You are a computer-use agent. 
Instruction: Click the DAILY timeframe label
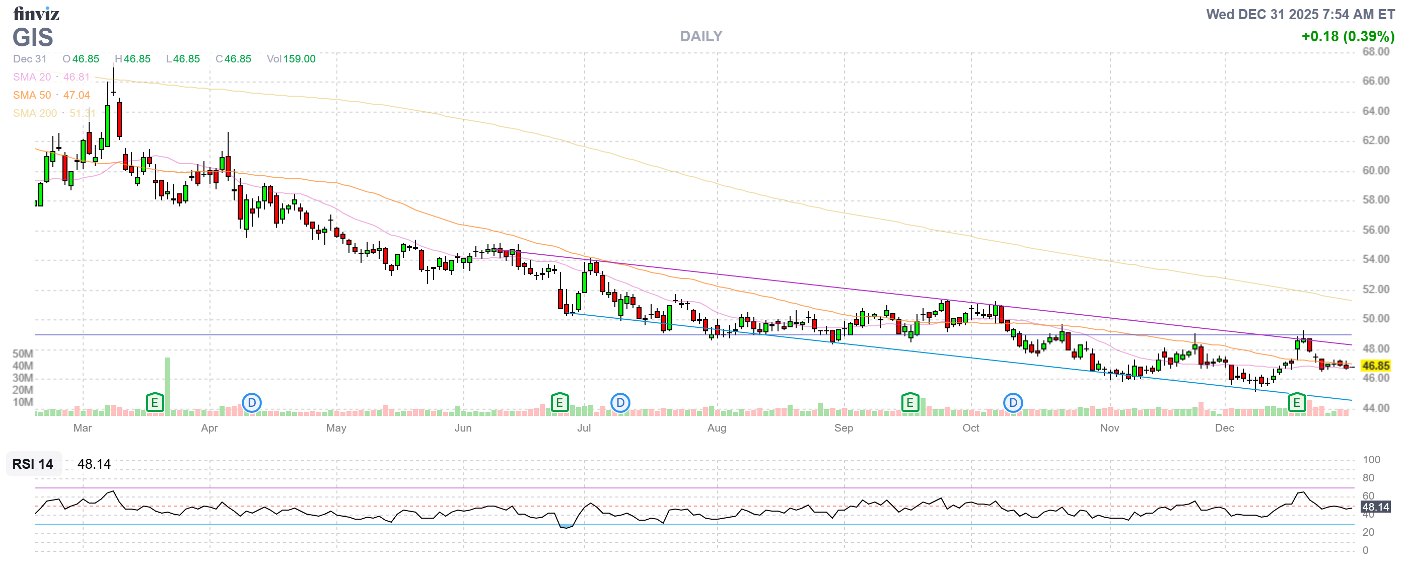(700, 36)
